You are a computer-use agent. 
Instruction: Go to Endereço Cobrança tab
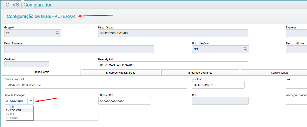click(x=200, y=73)
